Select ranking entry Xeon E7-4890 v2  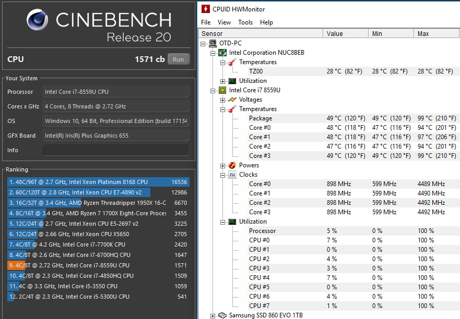pos(98,192)
